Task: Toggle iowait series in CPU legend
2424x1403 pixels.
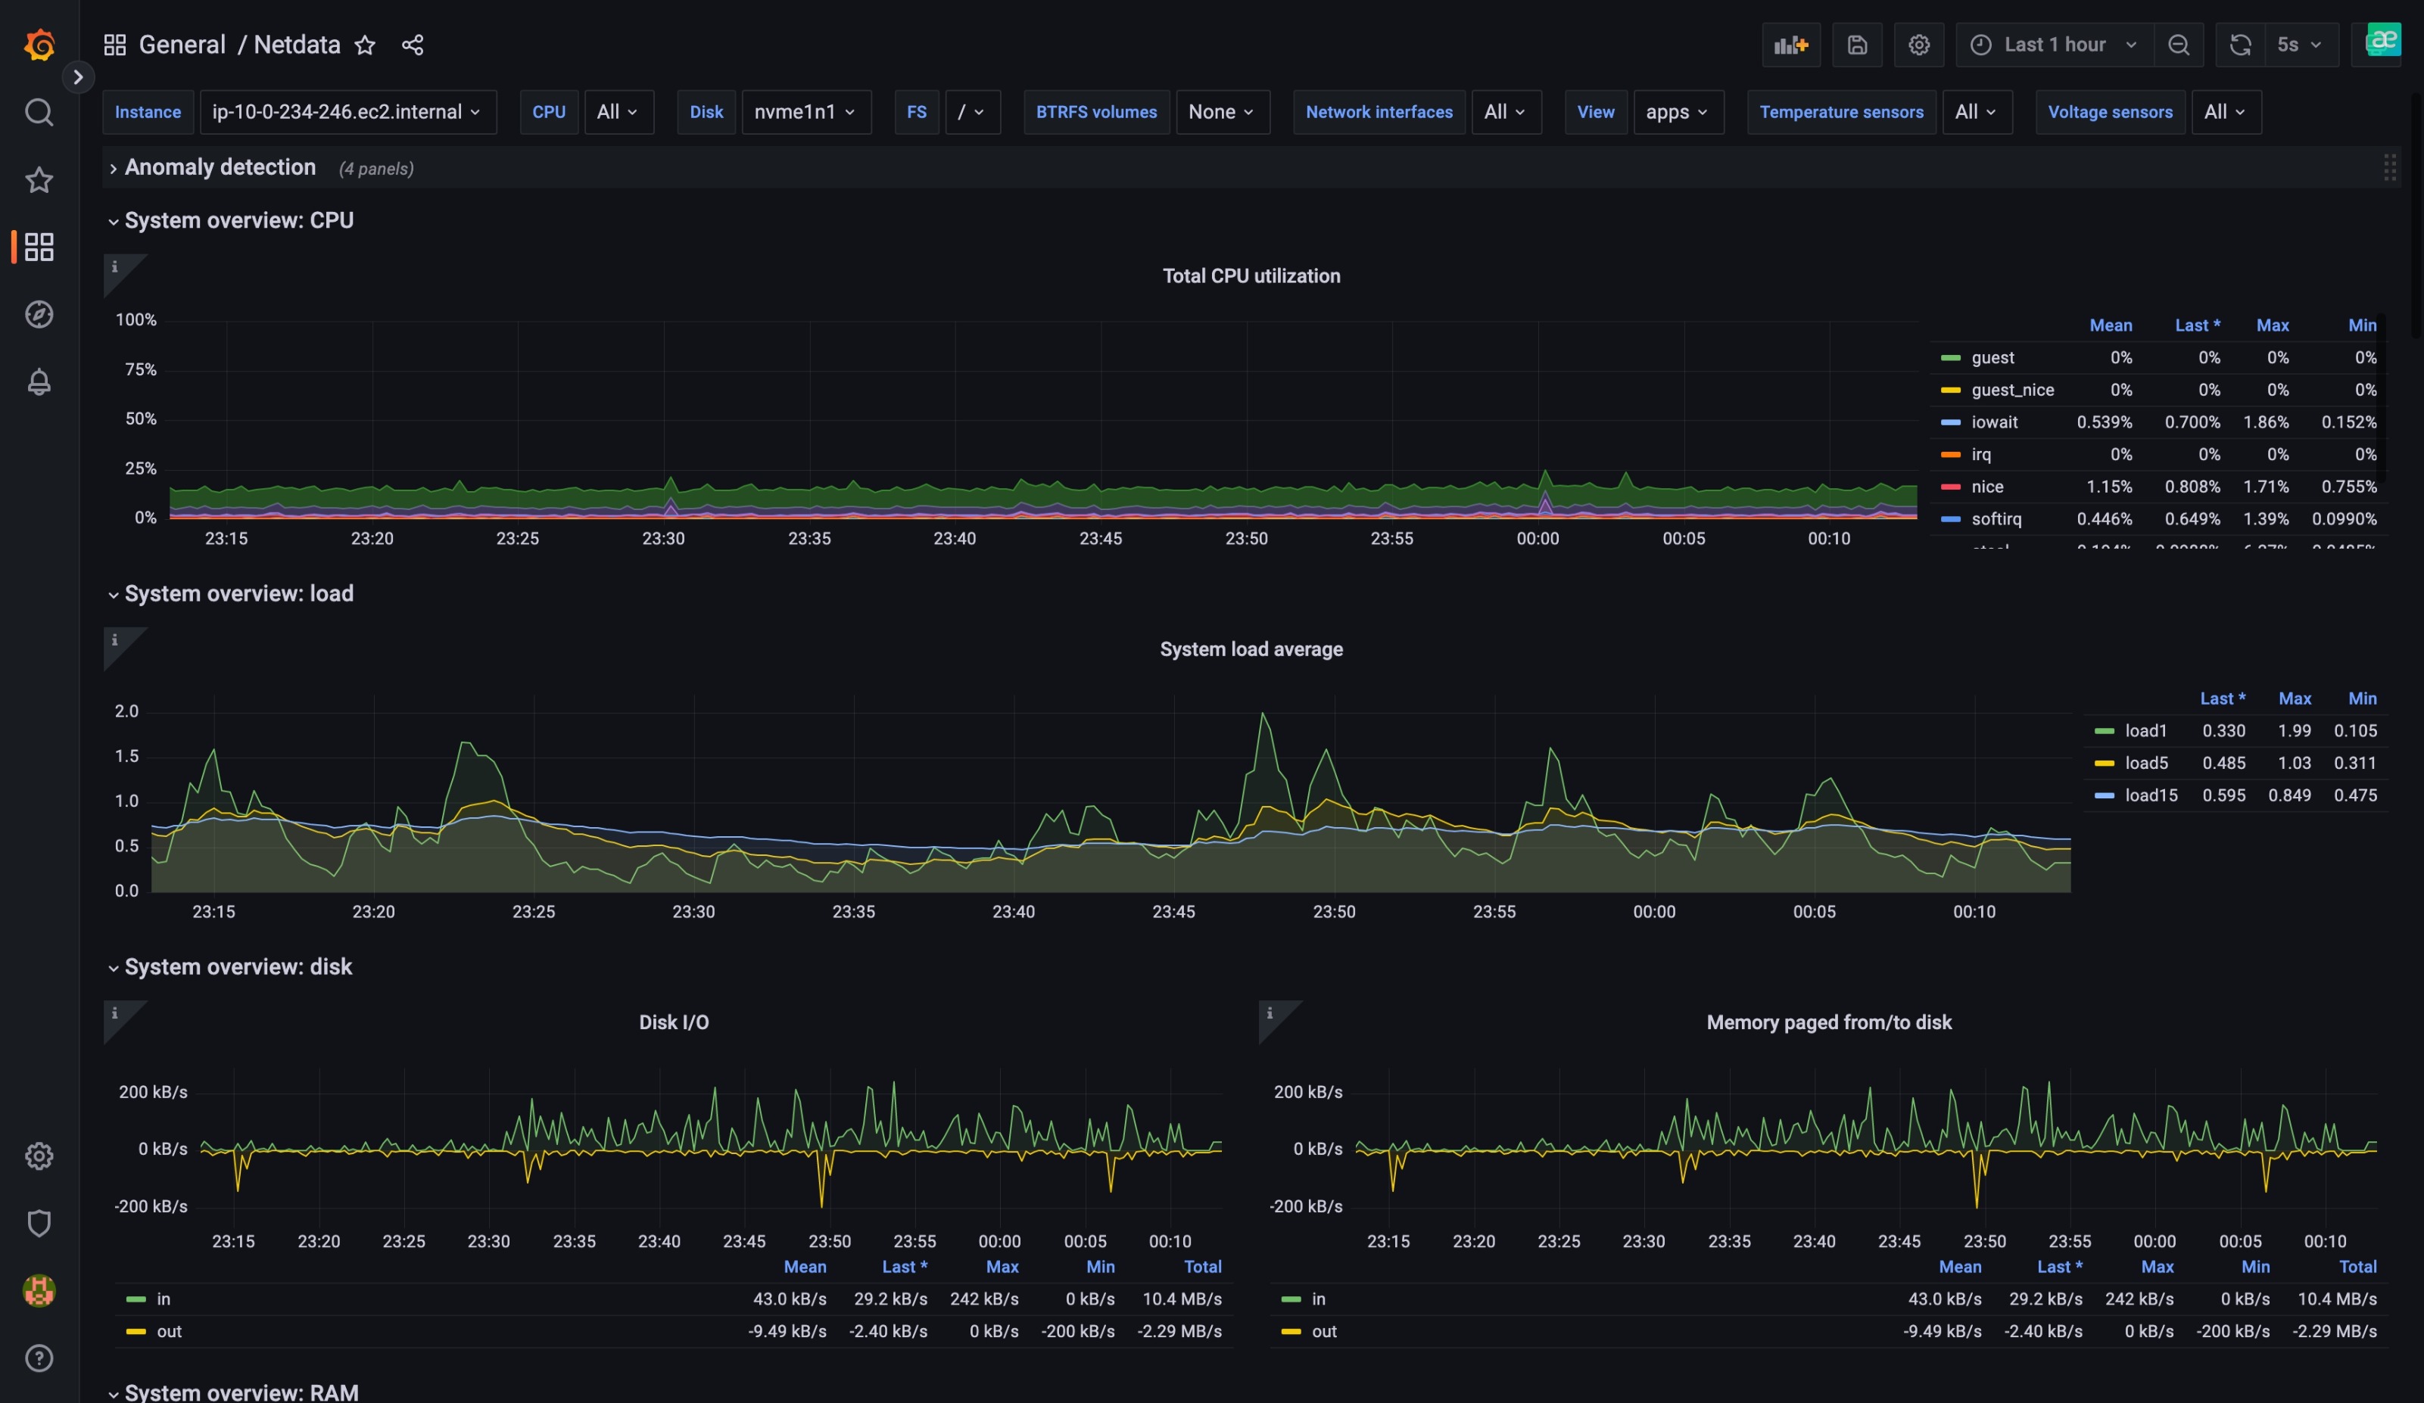Action: tap(1994, 422)
